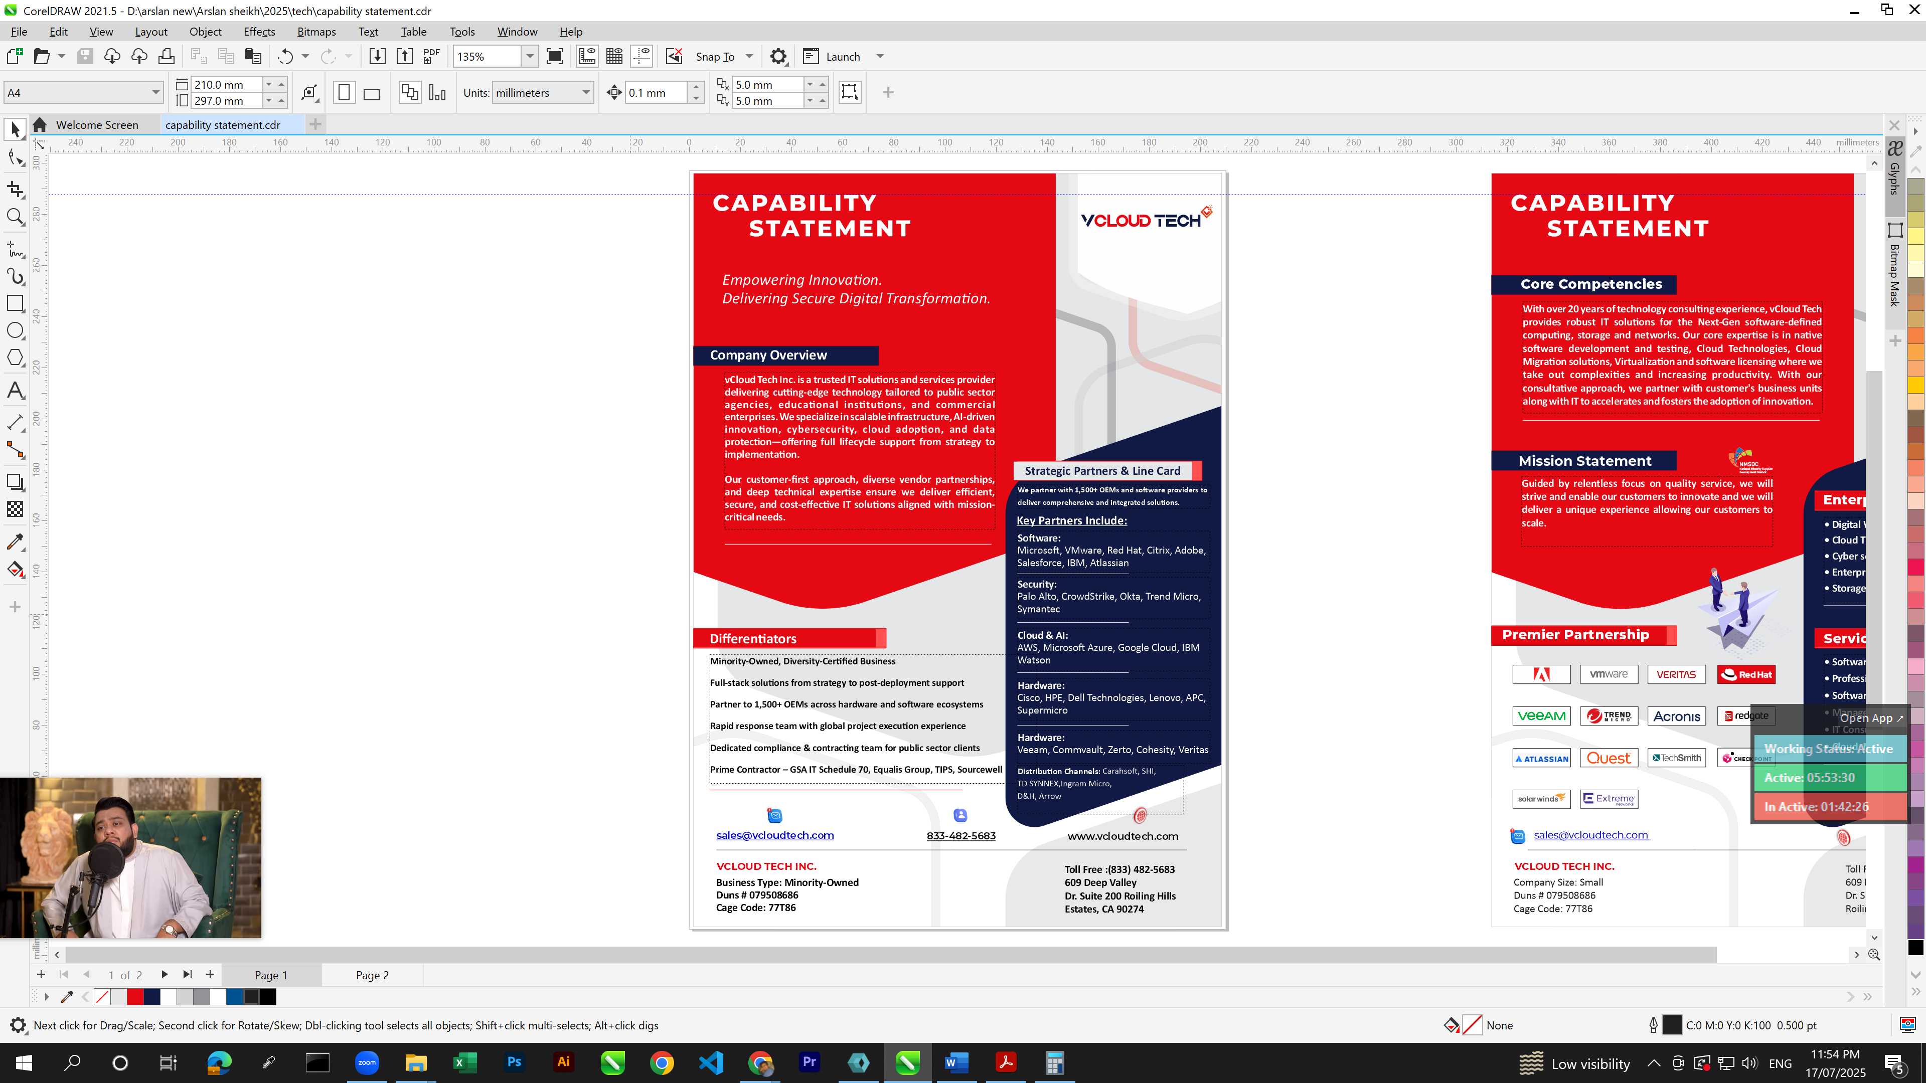Click Full-screen preview icon

(555, 56)
